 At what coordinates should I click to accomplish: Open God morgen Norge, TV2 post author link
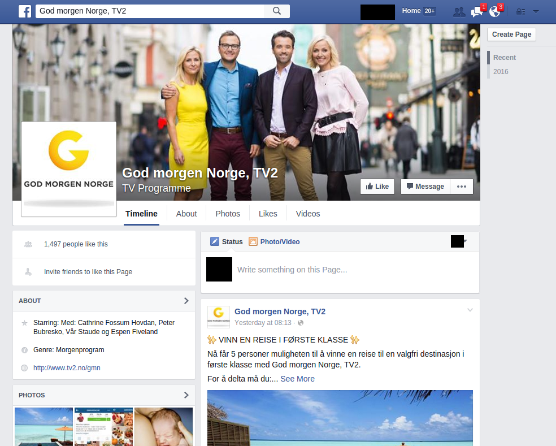click(280, 311)
